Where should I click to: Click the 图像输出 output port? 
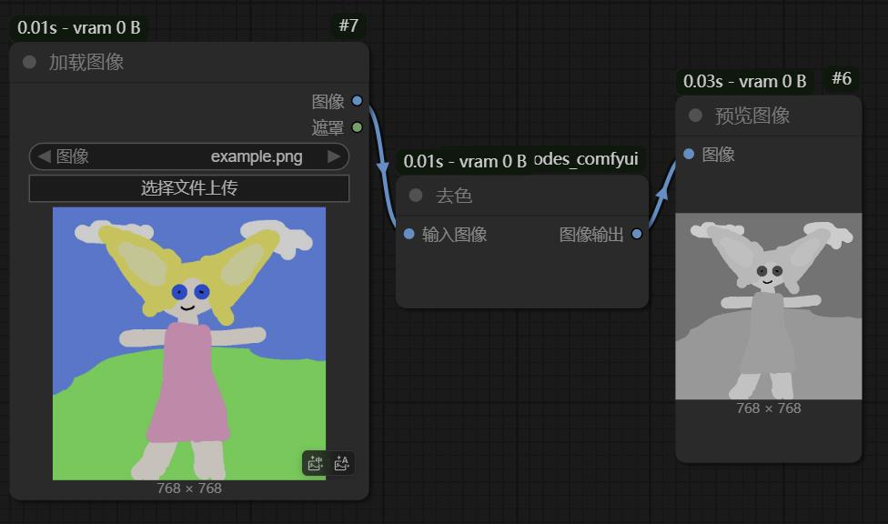[x=637, y=234]
